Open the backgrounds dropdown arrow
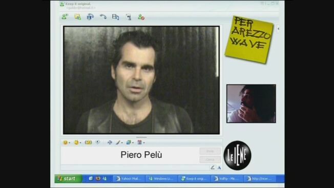 [133, 143]
